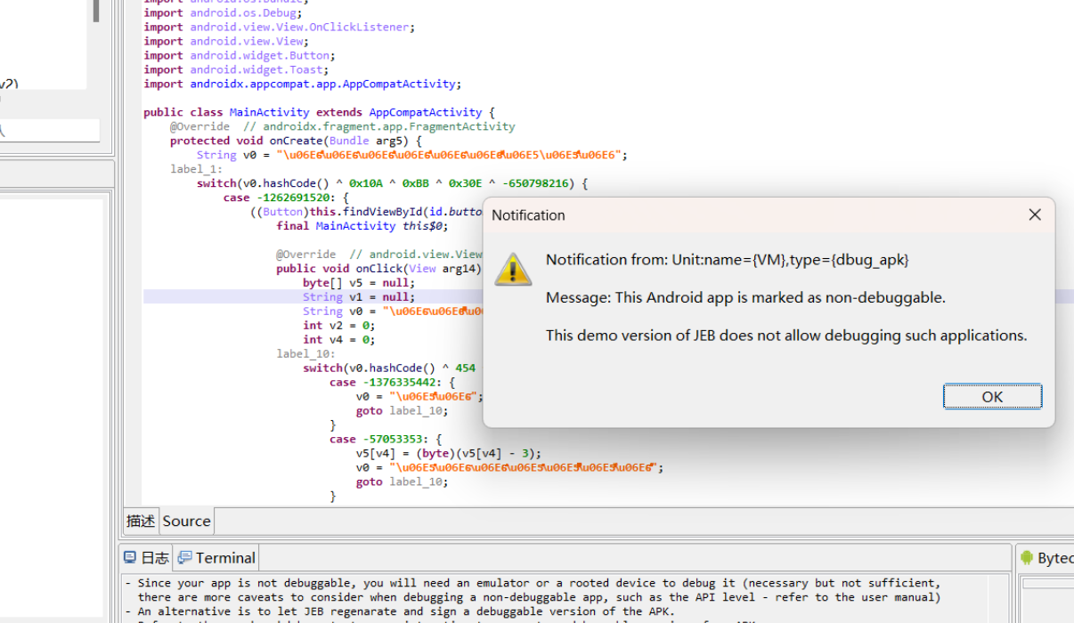Click the onCreate method name
1074x623 pixels.
click(x=295, y=141)
